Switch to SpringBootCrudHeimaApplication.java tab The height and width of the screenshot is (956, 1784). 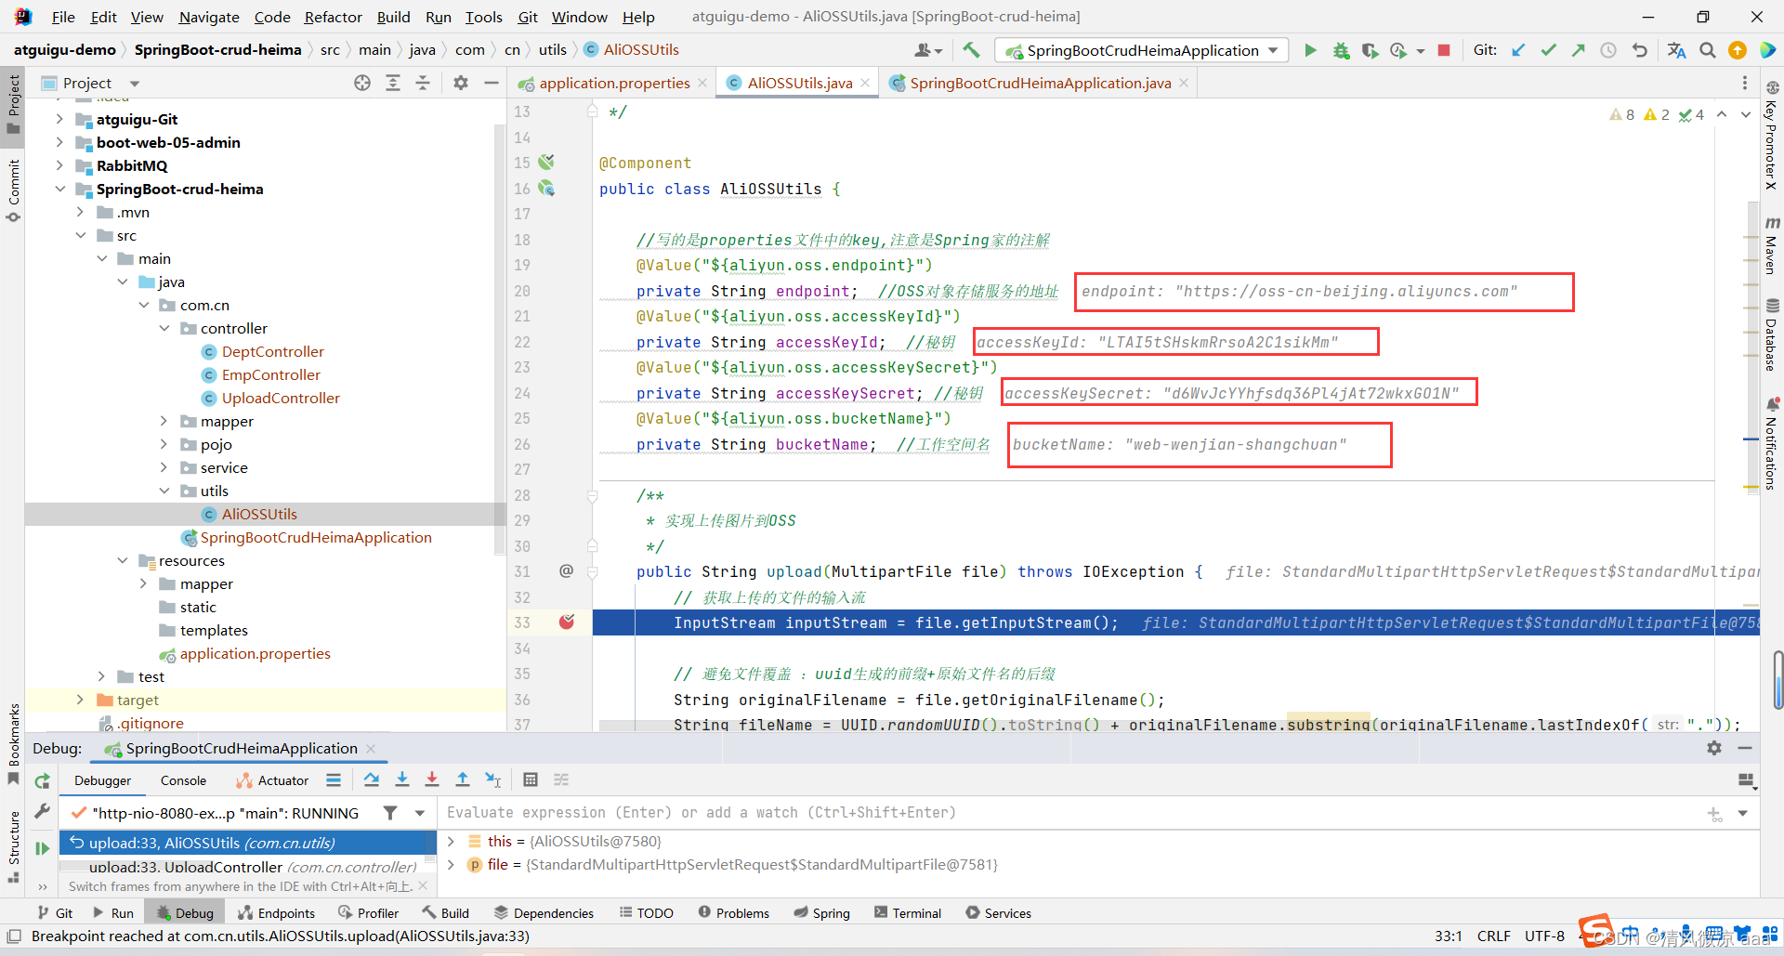point(1040,83)
